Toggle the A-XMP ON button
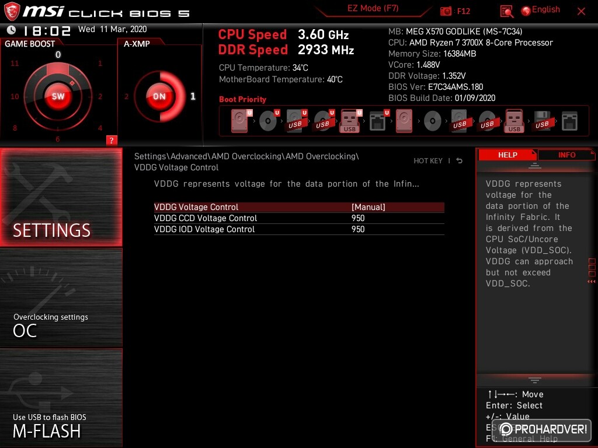 159,96
